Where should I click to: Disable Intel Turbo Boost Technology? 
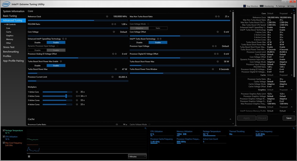pos(139,43)
